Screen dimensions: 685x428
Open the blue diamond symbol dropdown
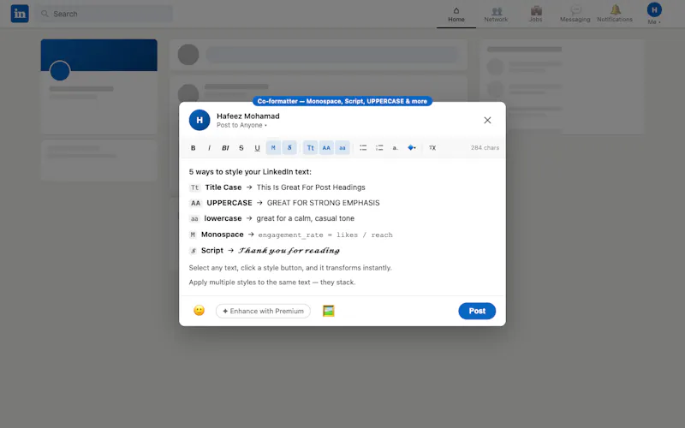(412, 148)
